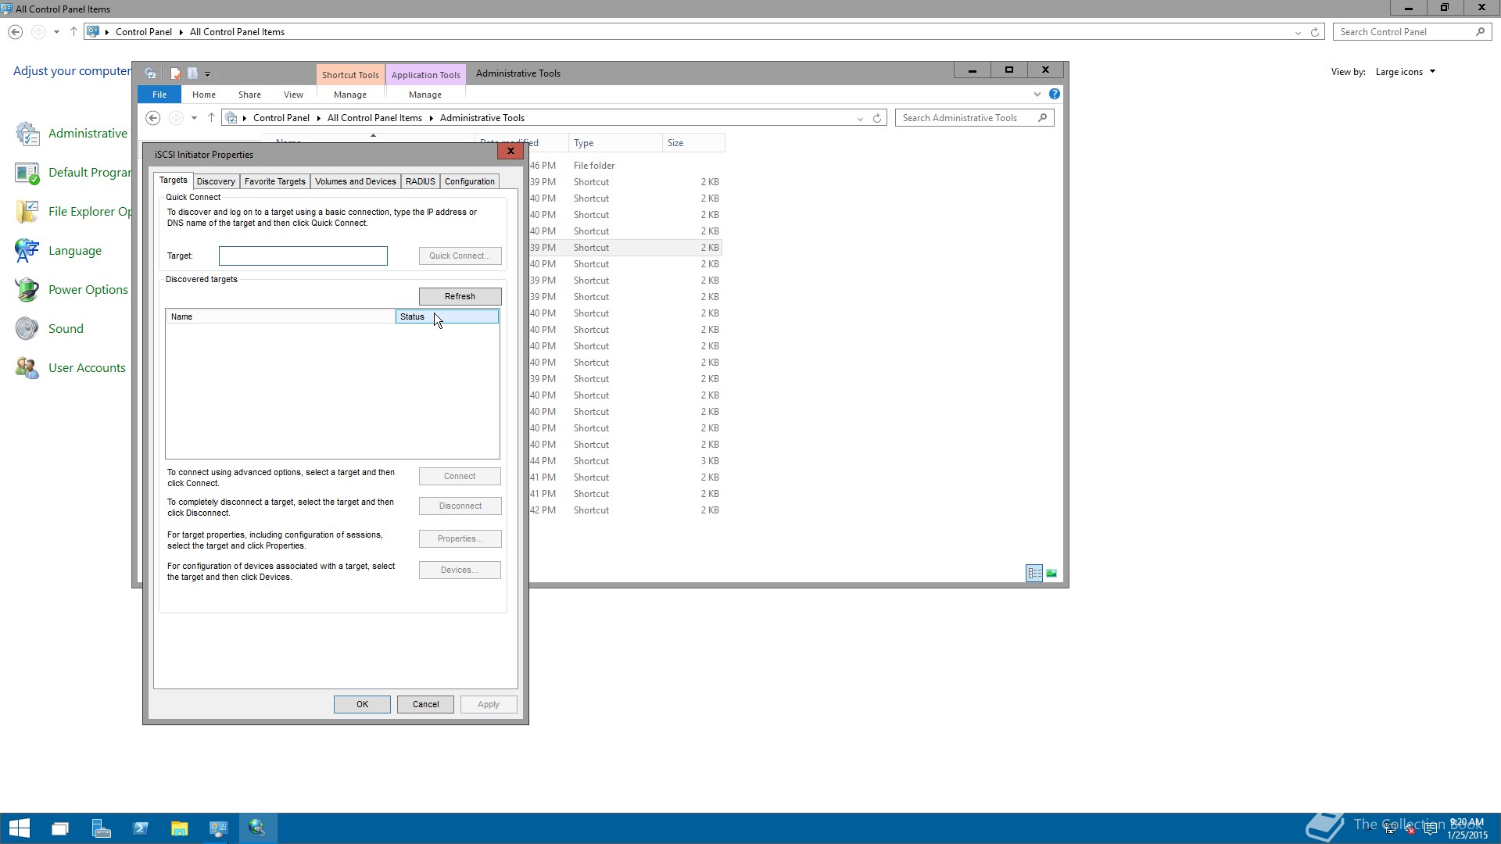Sort file list by Type column
The width and height of the screenshot is (1501, 844).
pyautogui.click(x=615, y=143)
